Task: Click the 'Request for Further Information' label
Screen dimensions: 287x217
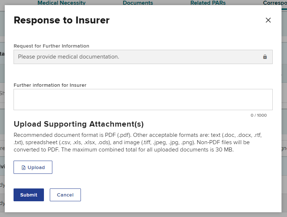Action: click(x=51, y=46)
